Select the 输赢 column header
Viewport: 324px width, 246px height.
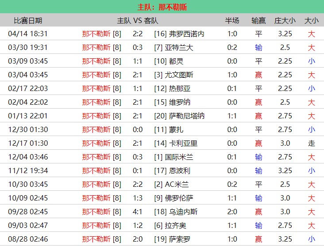tap(258, 20)
